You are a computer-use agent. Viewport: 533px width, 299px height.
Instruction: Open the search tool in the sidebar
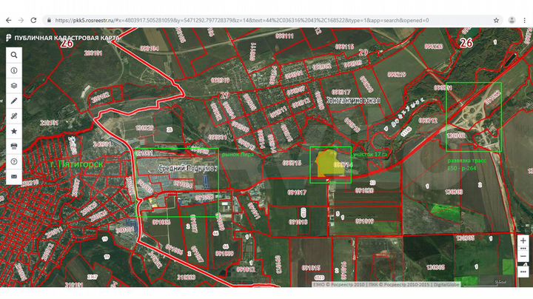(x=14, y=55)
